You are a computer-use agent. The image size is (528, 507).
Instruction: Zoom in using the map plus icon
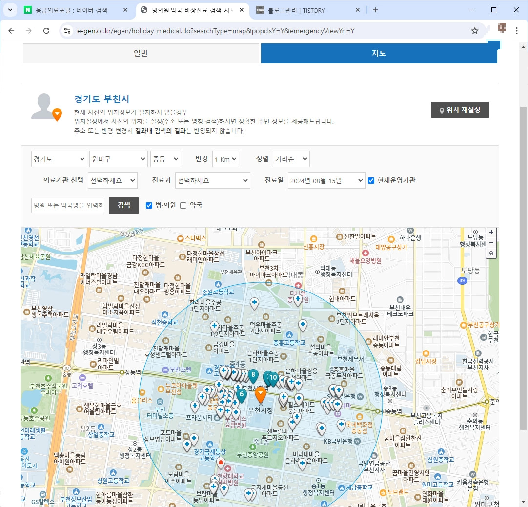[x=491, y=232]
